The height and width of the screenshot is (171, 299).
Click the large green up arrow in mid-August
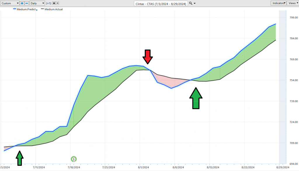coord(196,98)
